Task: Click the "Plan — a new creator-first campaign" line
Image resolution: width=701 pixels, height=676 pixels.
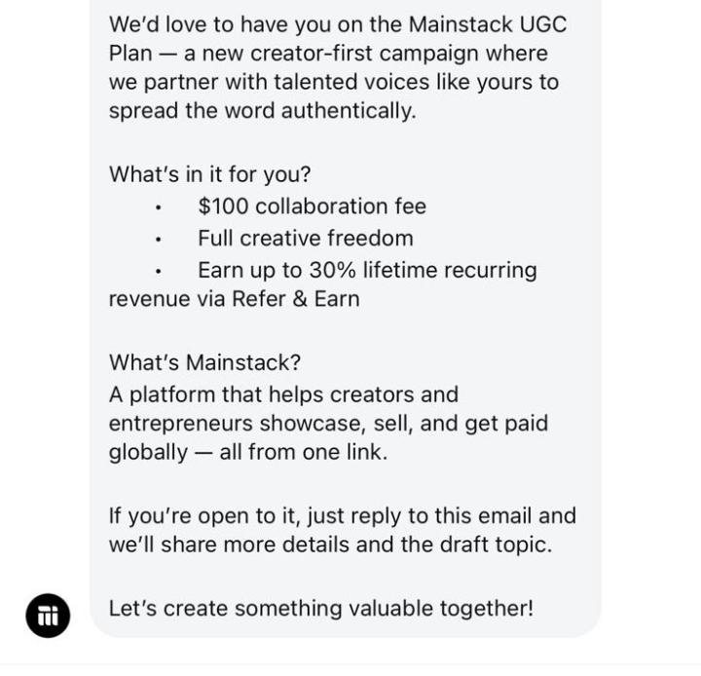Action: [328, 54]
